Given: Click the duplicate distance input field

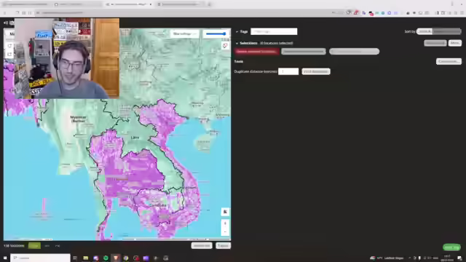Looking at the screenshot, I should 288,71.
